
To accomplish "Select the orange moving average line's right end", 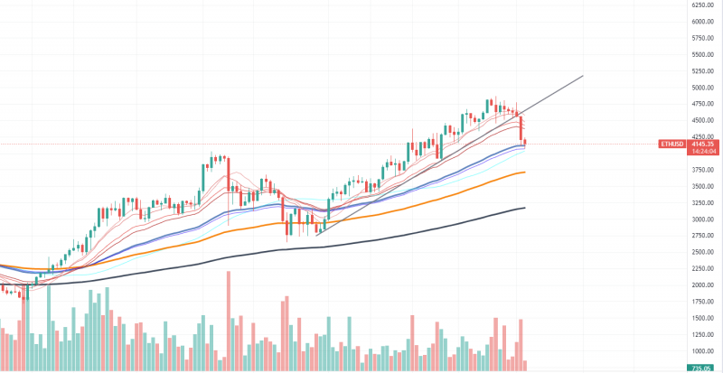I will pos(525,173).
